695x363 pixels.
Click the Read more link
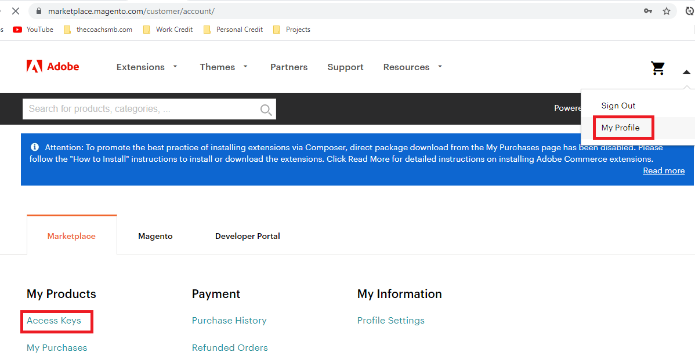(x=664, y=170)
